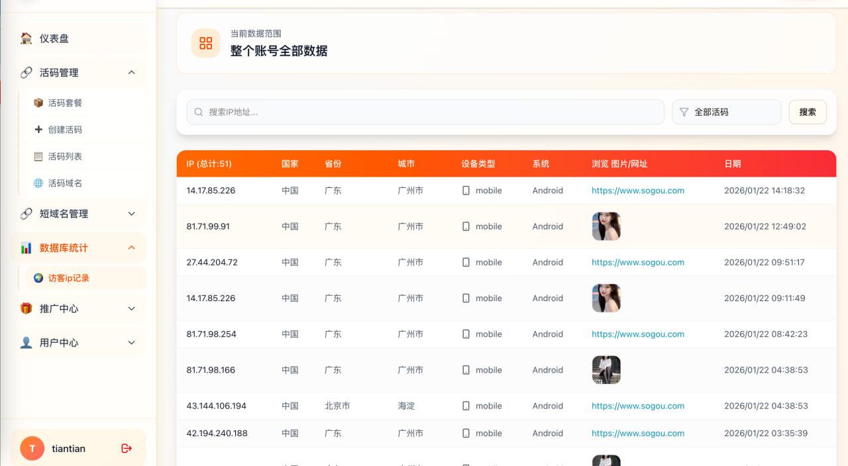Click the list icon beside 活码列表
Image resolution: width=848 pixels, height=466 pixels.
[38, 156]
